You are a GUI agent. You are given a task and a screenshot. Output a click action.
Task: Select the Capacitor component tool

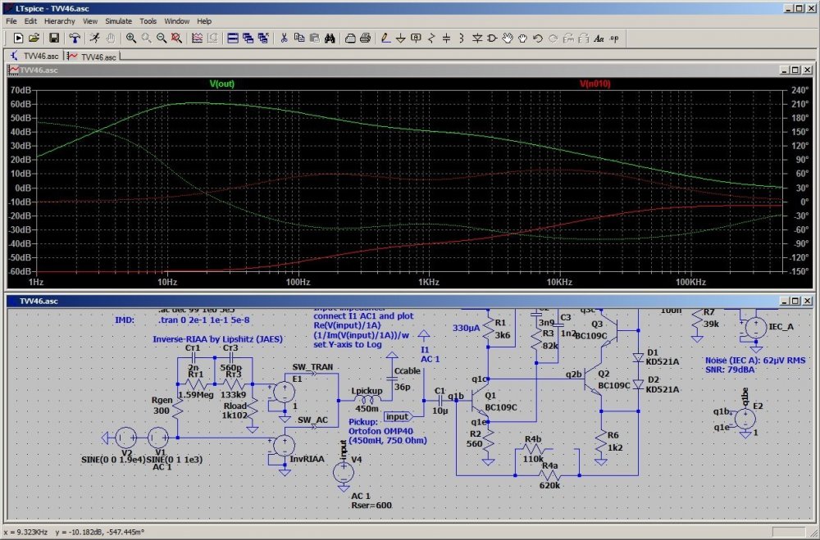click(446, 39)
